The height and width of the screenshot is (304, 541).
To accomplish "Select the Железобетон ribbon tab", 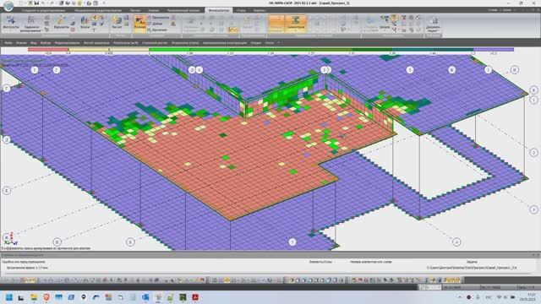I will pyautogui.click(x=218, y=10).
